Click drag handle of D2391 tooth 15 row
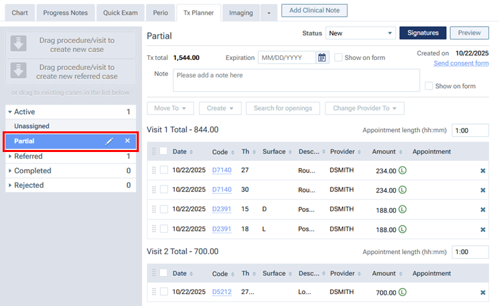 pyautogui.click(x=154, y=210)
